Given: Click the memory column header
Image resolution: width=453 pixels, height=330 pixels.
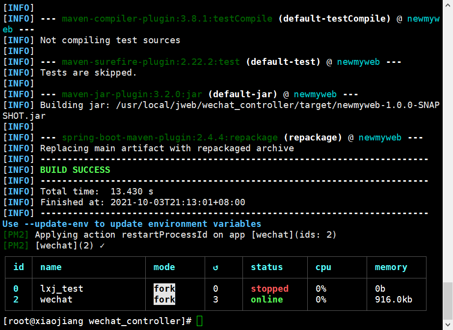Looking at the screenshot, I should coord(391,268).
